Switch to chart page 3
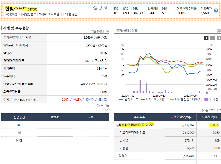221x164 pixels. pos(219,38)
